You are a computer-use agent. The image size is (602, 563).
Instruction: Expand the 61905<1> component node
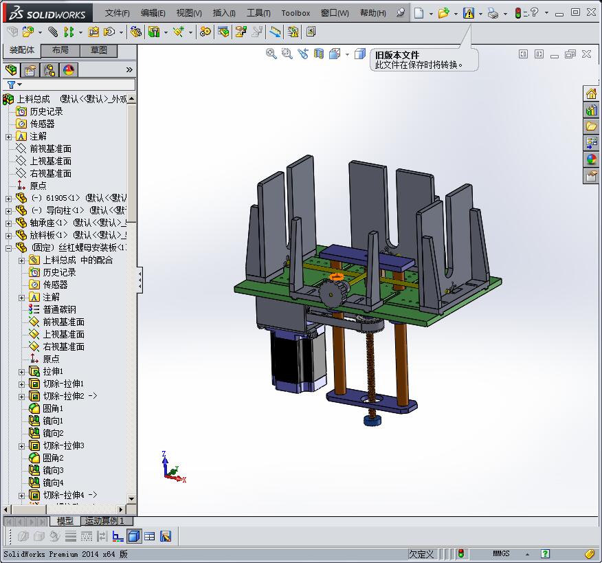pyautogui.click(x=8, y=199)
